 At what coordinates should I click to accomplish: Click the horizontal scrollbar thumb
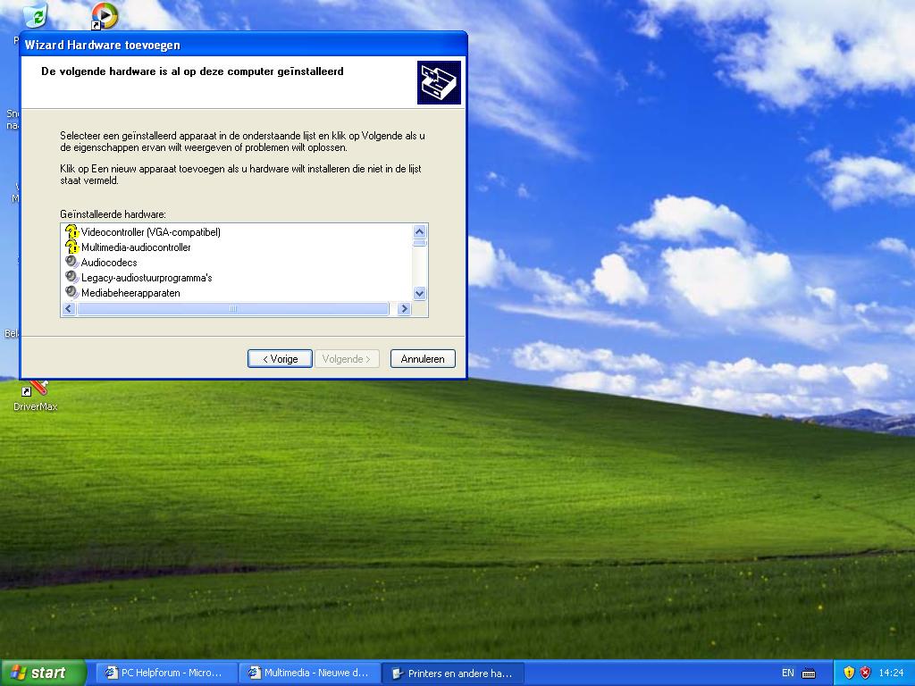233,308
